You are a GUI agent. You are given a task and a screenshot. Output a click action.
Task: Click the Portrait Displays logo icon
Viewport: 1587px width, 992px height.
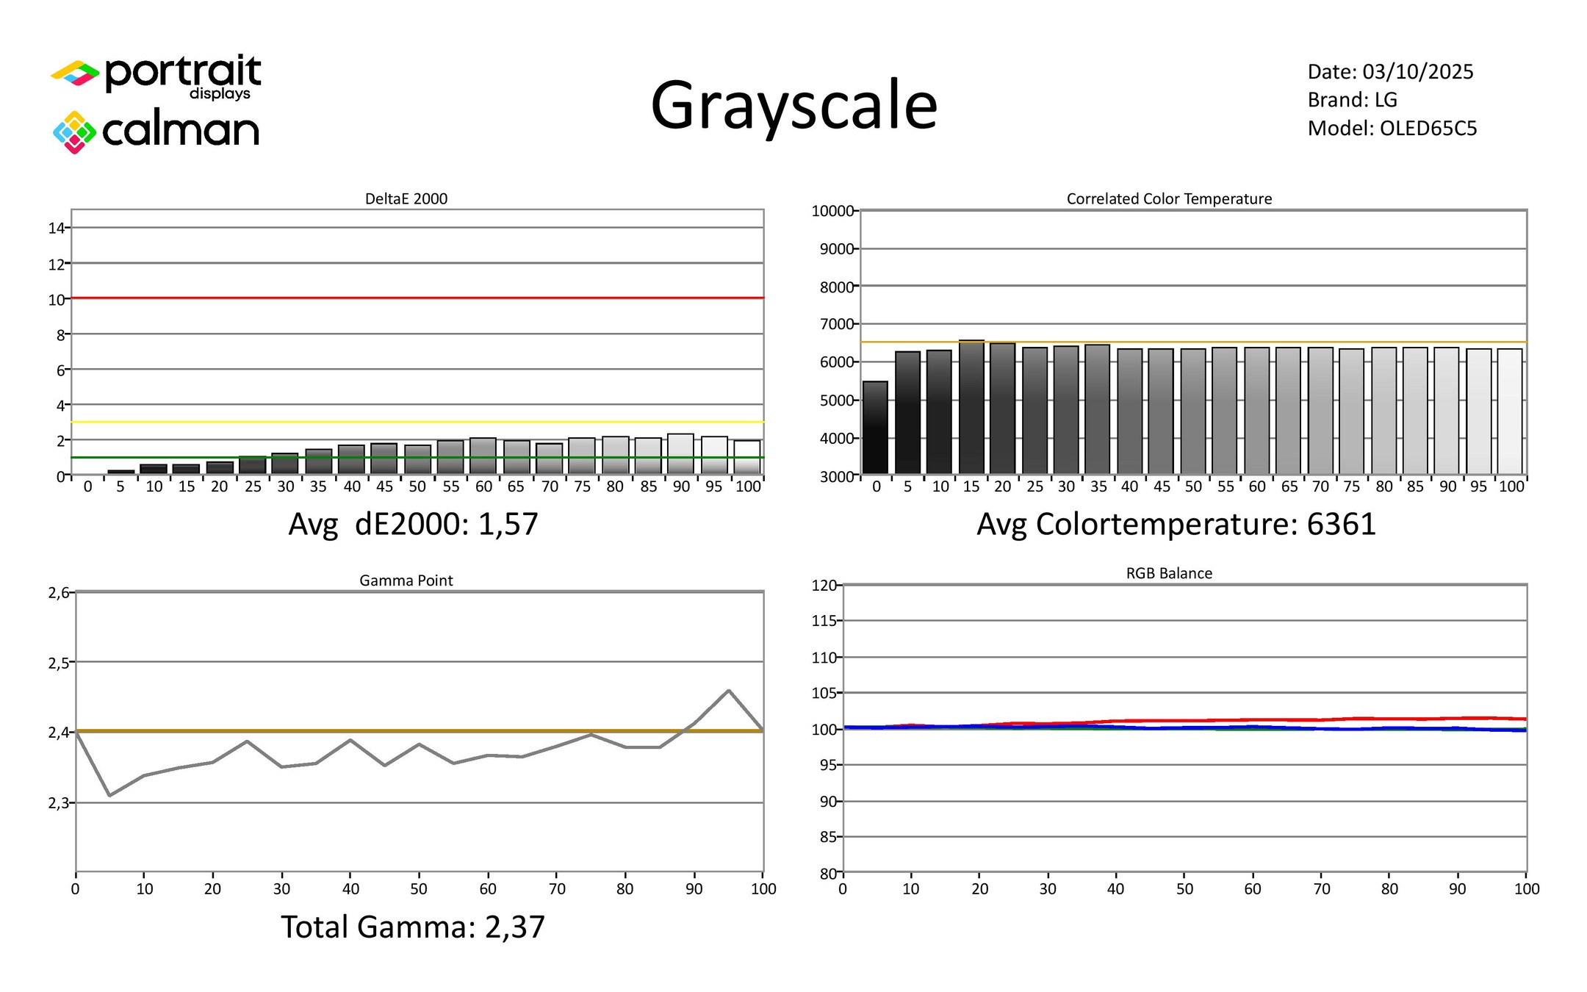74,73
